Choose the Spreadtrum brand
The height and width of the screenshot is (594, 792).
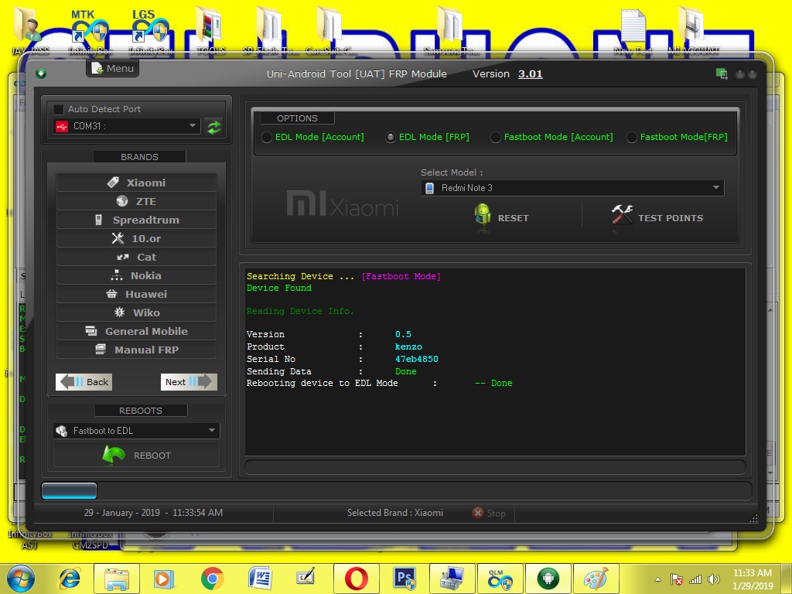(136, 220)
